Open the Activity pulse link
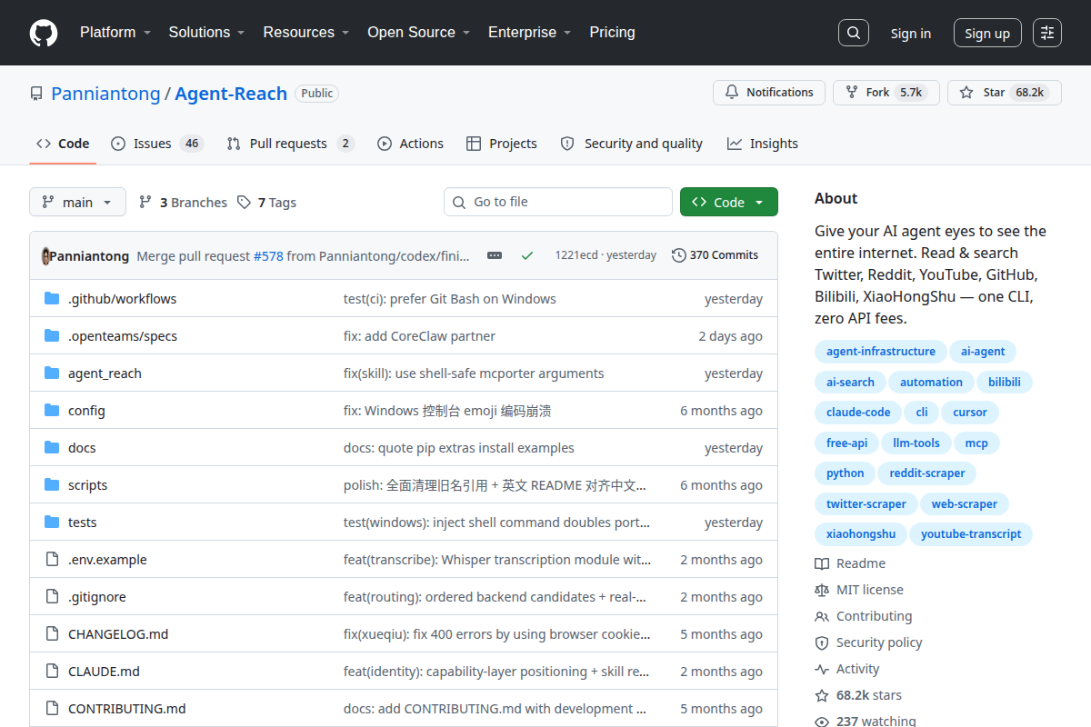Image resolution: width=1091 pixels, height=727 pixels. (x=847, y=669)
